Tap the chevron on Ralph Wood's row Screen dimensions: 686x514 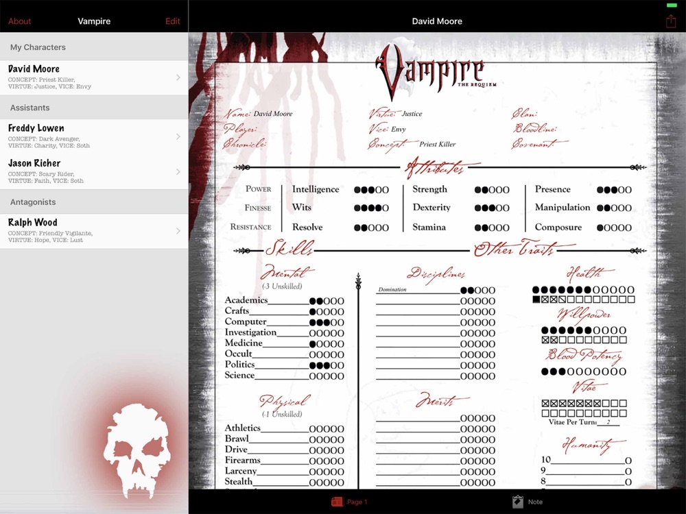tap(178, 231)
